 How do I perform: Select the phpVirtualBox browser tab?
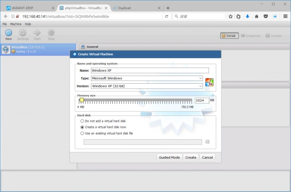84,8
